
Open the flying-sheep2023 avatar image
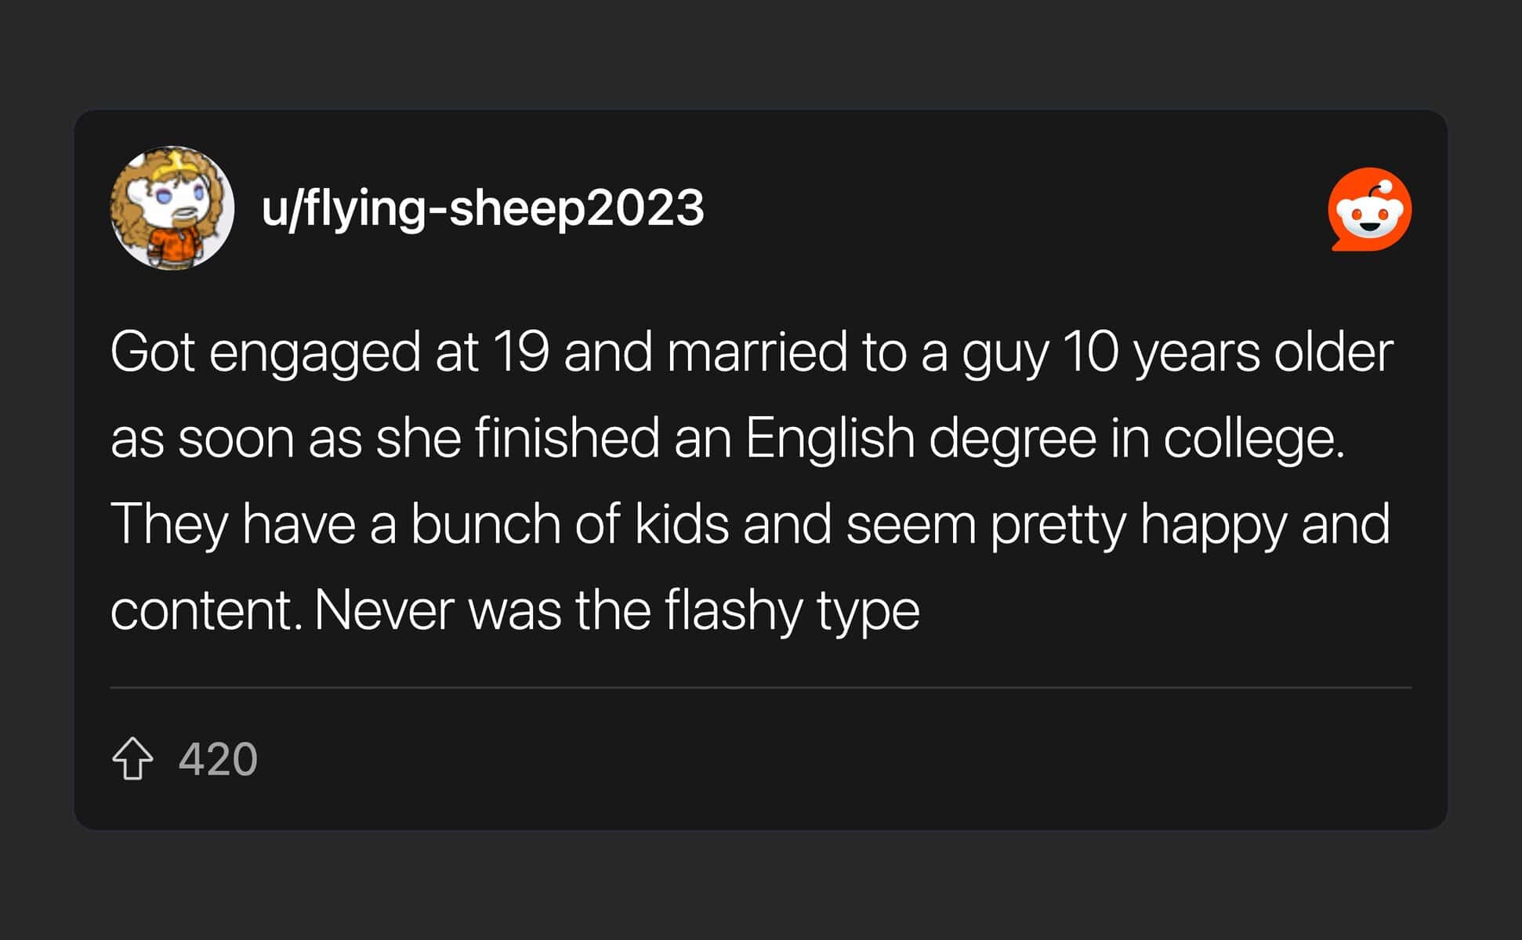[x=172, y=208]
